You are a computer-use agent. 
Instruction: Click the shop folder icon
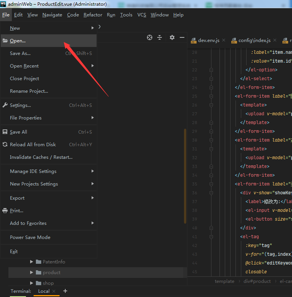click(39, 283)
